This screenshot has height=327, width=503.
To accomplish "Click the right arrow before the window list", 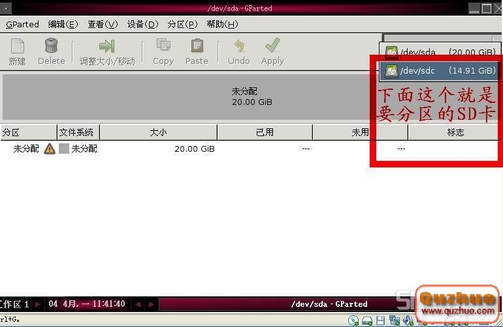I will [151, 304].
